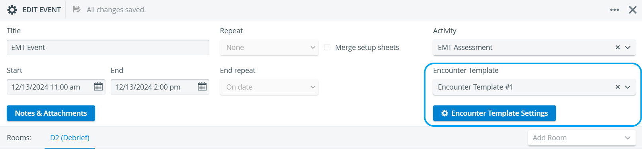Viewport: 642px width, 149px height.
Task: Click into the Title field with EMT Event
Action: tap(108, 47)
